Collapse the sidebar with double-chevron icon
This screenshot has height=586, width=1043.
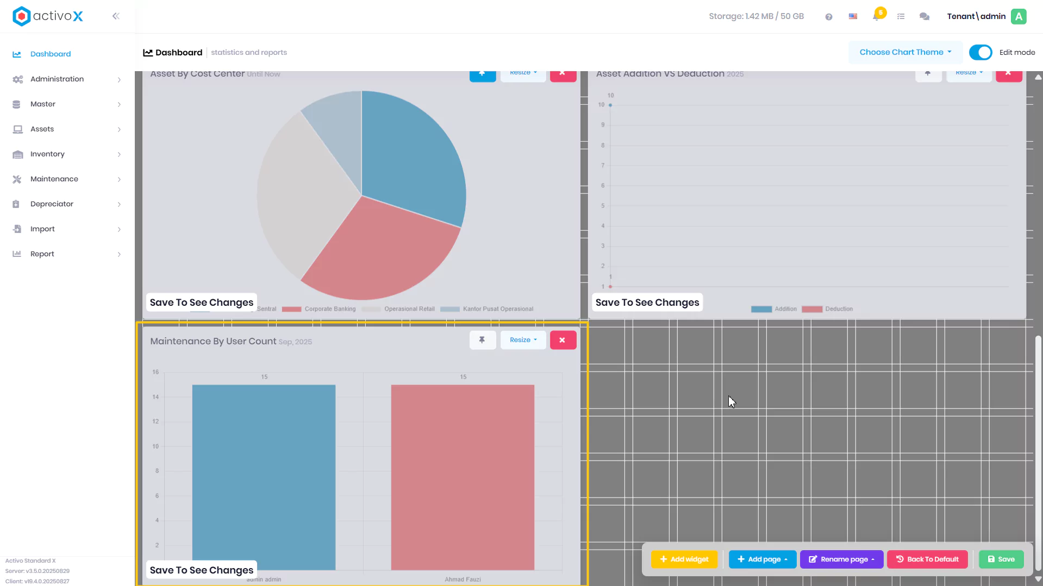[x=116, y=16]
